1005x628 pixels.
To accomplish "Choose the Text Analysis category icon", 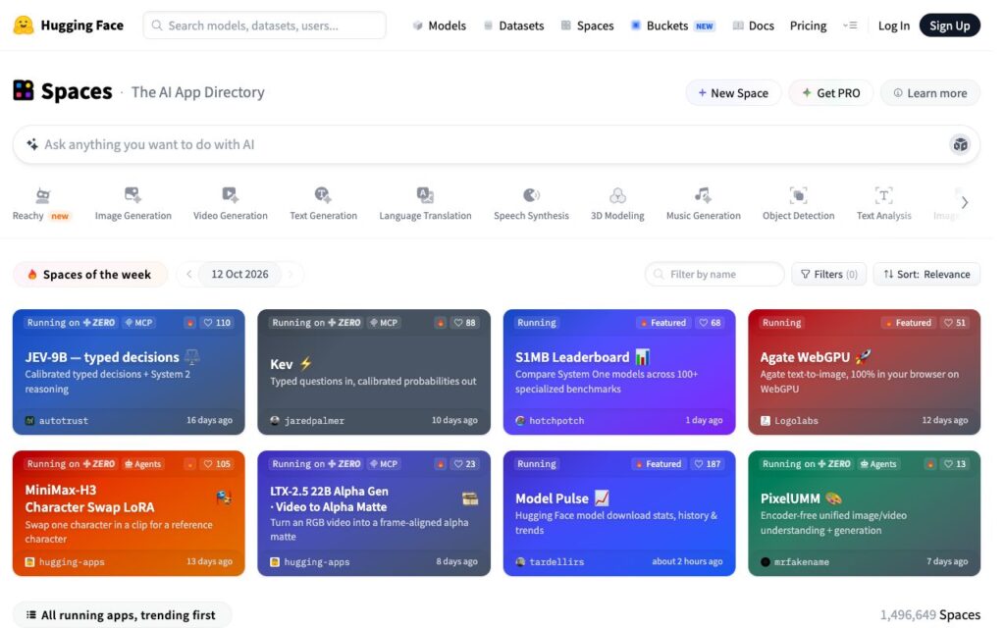I will 883,195.
